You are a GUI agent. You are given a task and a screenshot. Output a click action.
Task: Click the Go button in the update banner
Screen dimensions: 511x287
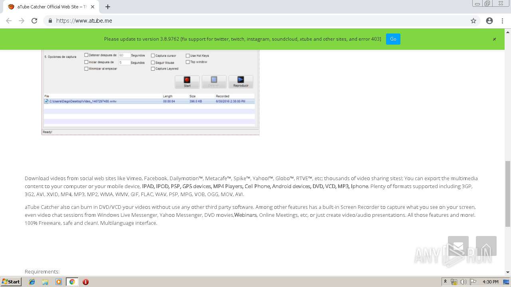pyautogui.click(x=393, y=39)
